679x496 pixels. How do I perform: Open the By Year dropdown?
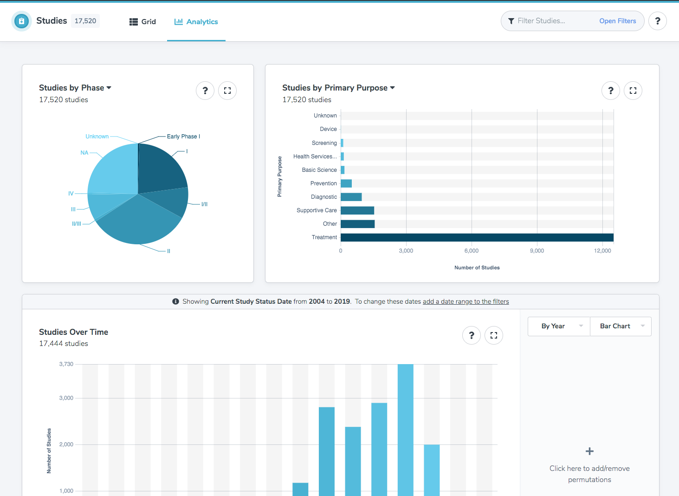click(559, 326)
